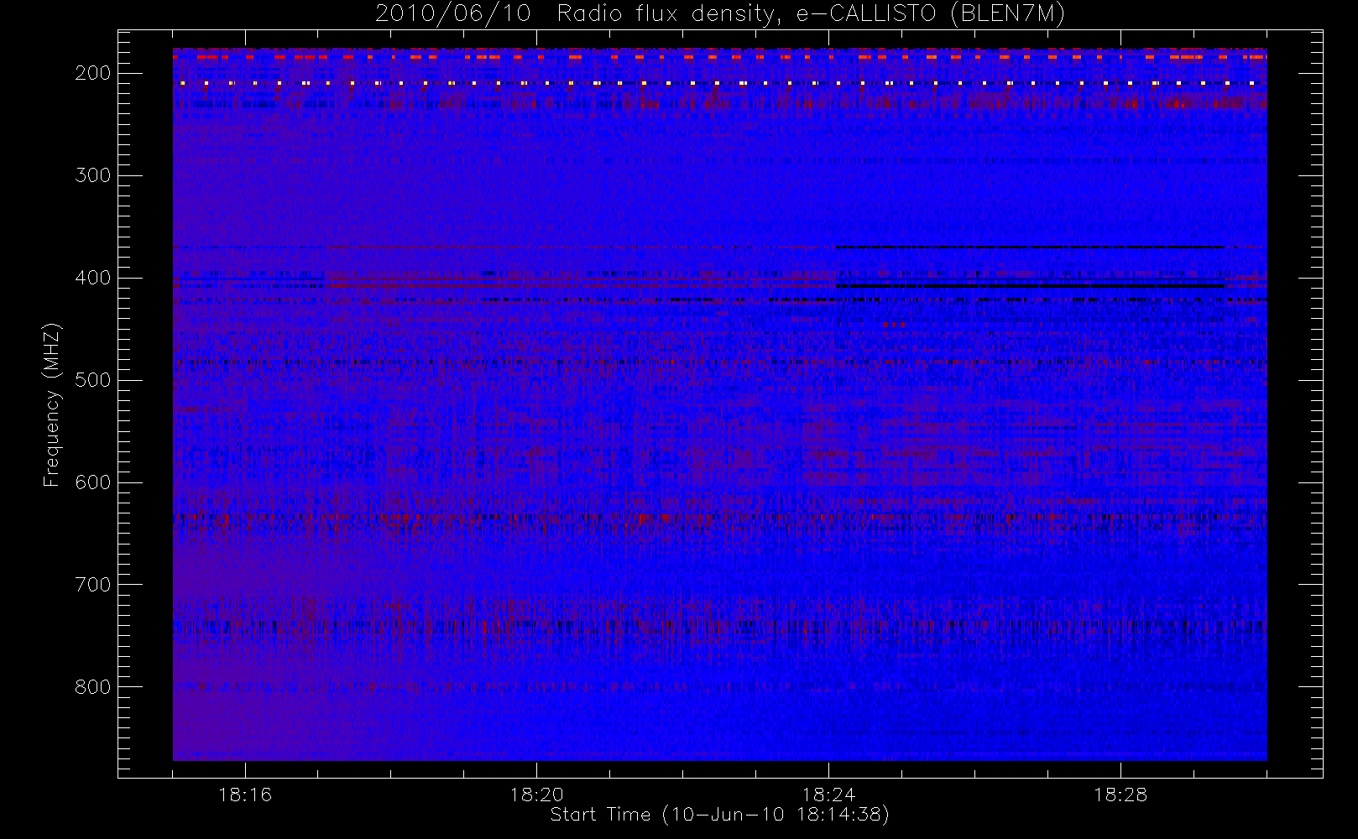Image resolution: width=1358 pixels, height=839 pixels.
Task: Select the 800 frequency tick label
Action: [93, 687]
